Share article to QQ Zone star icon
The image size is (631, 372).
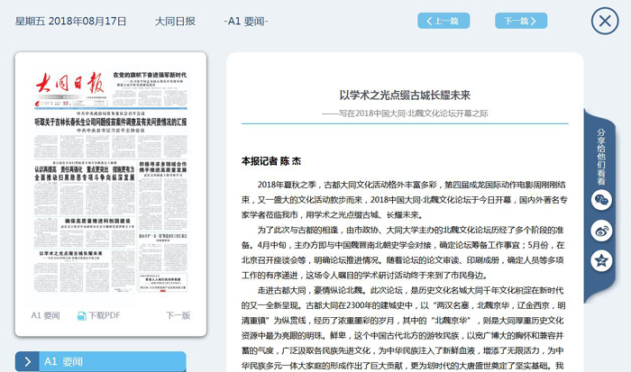tap(601, 260)
